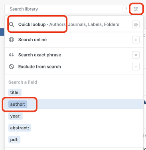This screenshot has width=146, height=150.
Task: Click the plus shortcut badge for Search online
Action: [x=136, y=40]
